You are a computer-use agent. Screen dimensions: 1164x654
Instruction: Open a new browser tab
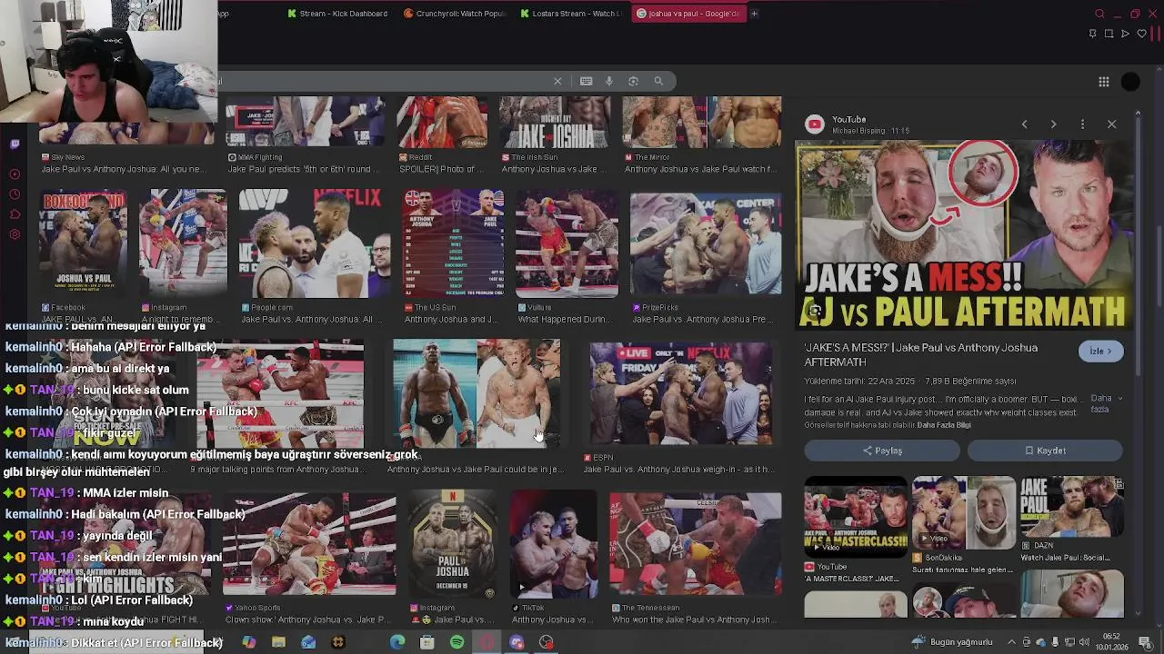[x=754, y=14]
